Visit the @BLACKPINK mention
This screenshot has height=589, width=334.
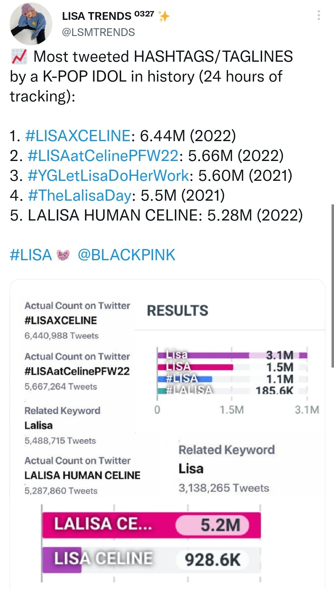coord(126,255)
